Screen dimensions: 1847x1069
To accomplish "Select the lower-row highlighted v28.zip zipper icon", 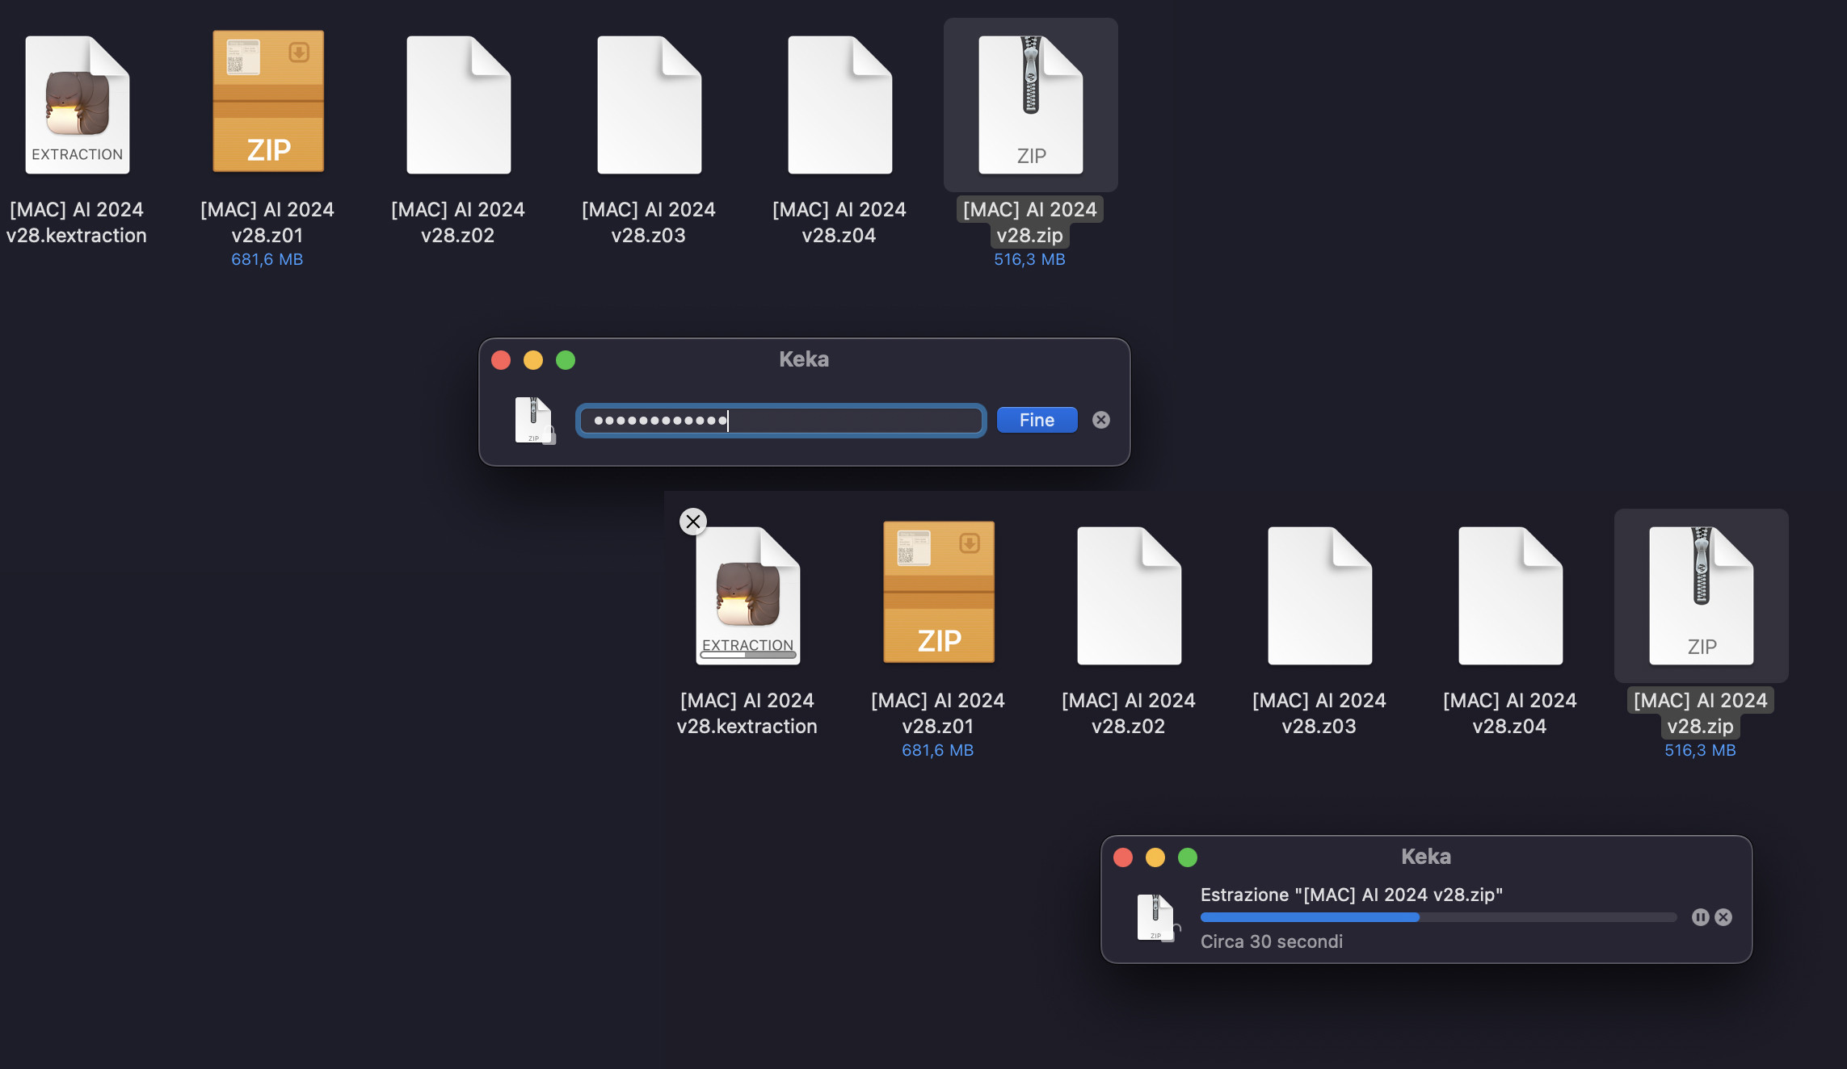I will [x=1702, y=596].
